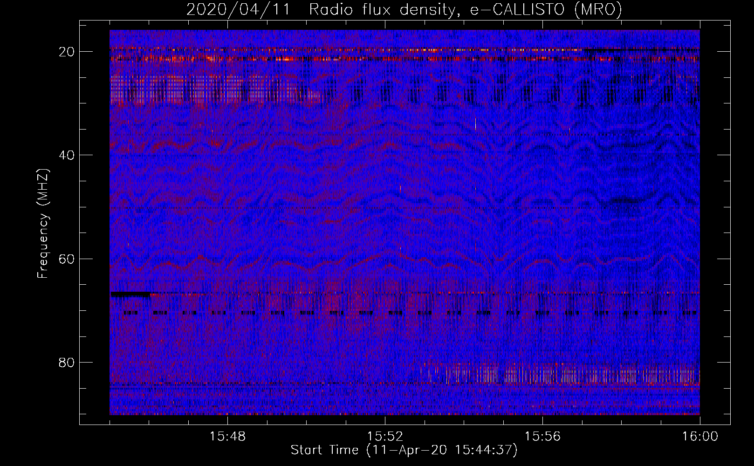Click the 40 MHz frequency tick label
This screenshot has height=466, width=754.
coord(67,155)
